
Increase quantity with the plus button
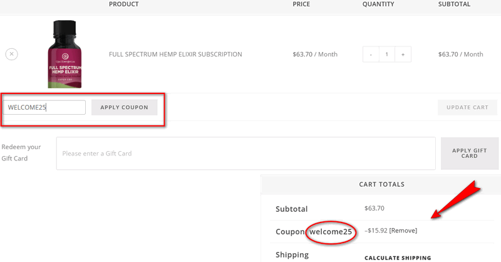click(x=403, y=55)
